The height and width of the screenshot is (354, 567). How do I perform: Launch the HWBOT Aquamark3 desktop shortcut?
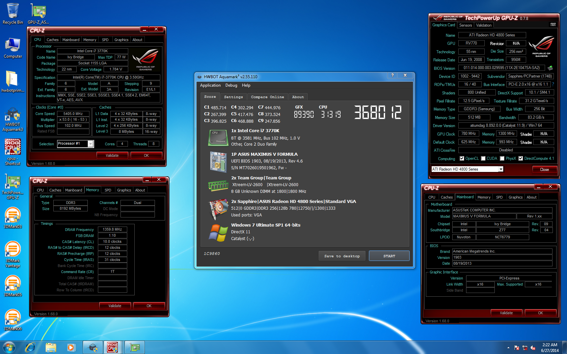[x=13, y=119]
